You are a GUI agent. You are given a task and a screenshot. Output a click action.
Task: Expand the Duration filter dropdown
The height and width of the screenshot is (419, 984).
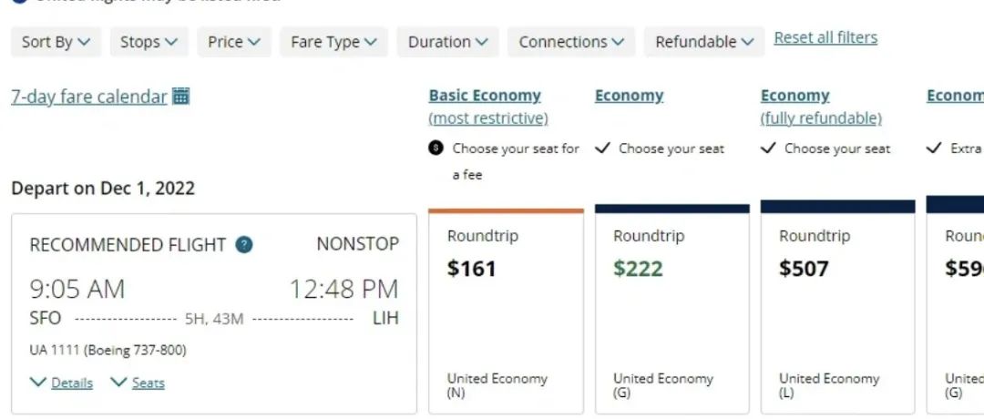coord(447,42)
